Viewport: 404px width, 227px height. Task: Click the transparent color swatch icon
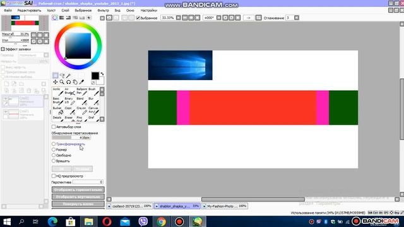(93, 83)
